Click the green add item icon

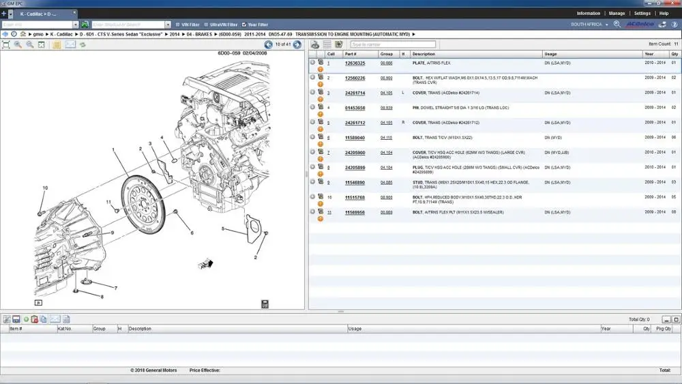[26, 319]
